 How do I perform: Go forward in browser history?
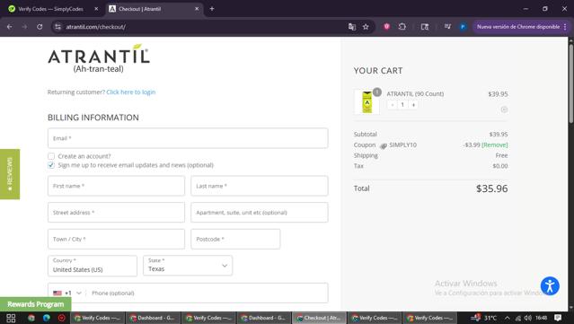[x=24, y=27]
